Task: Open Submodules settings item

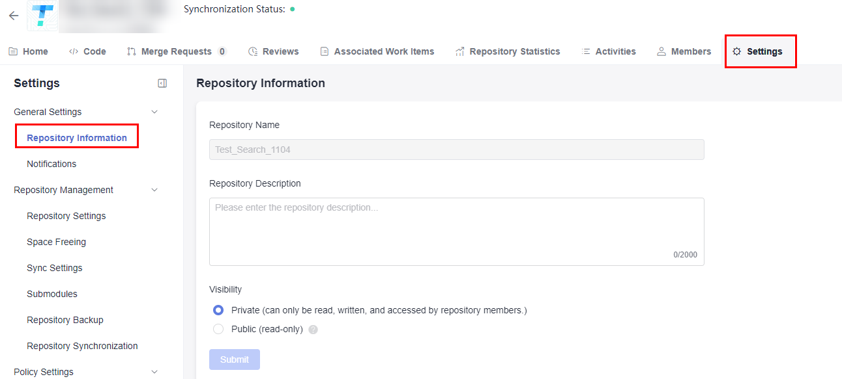Action: 52,294
